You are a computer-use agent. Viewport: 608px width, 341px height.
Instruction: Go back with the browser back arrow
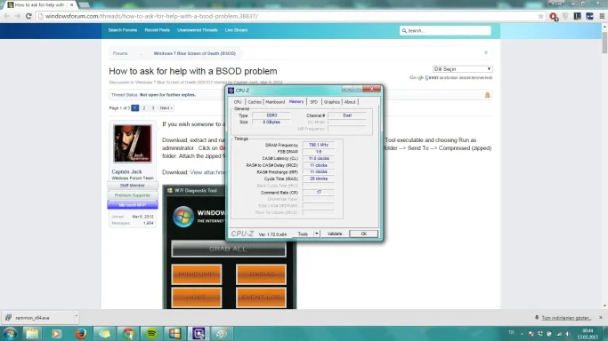6,16
